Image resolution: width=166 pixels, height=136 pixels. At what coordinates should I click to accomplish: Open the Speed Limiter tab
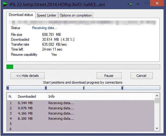tap(46, 15)
